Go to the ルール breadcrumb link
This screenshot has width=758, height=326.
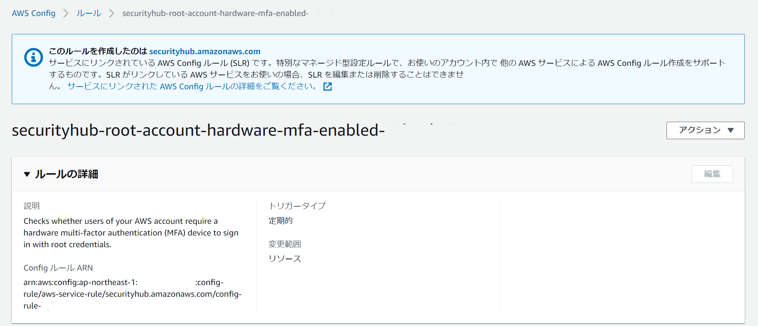tap(89, 13)
